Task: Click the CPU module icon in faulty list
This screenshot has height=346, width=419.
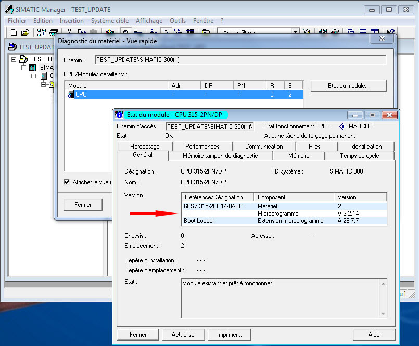Action: click(x=70, y=95)
